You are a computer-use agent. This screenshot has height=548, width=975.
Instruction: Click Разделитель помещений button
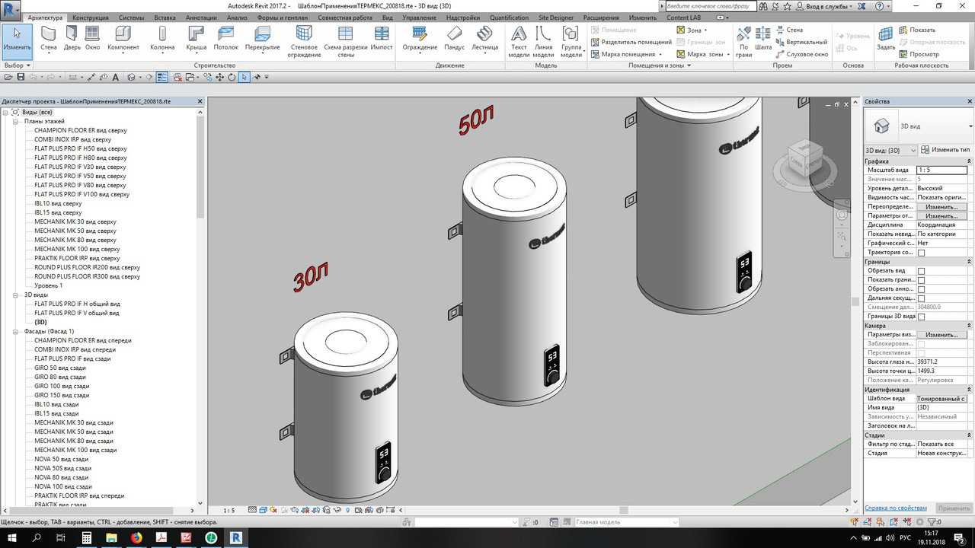631,42
